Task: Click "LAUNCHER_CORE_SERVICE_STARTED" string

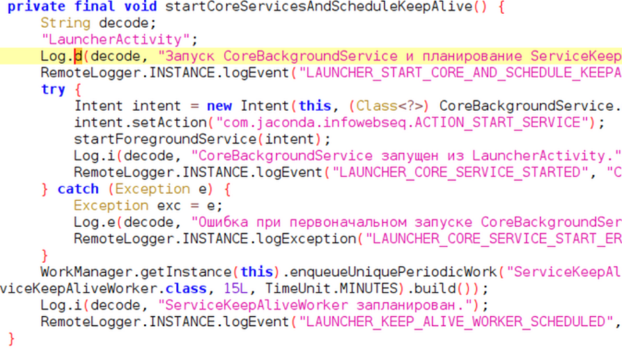Action: (x=460, y=172)
